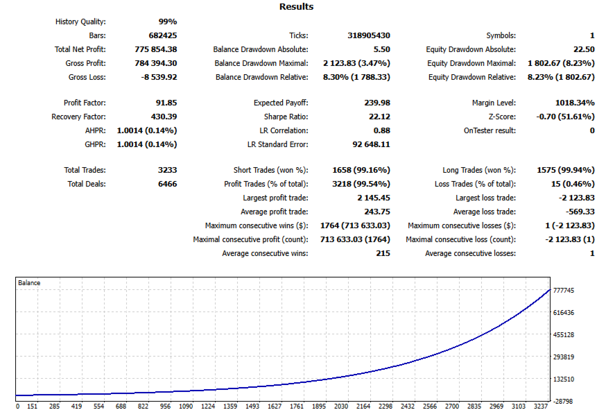606x419 pixels.
Task: Click the Largest loss trade value
Action: click(x=577, y=198)
